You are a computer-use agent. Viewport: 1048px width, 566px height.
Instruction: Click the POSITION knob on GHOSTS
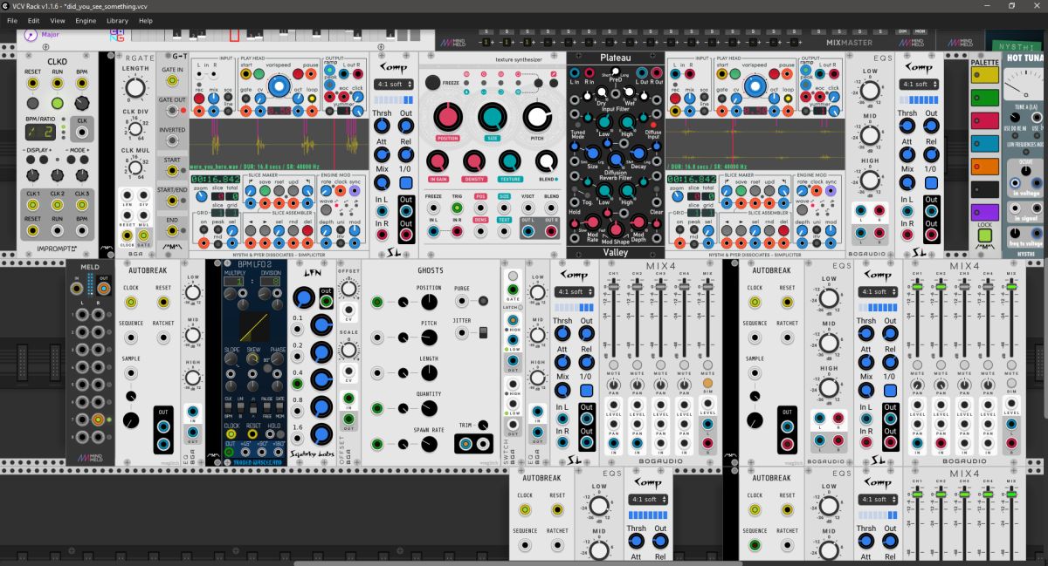coord(429,302)
